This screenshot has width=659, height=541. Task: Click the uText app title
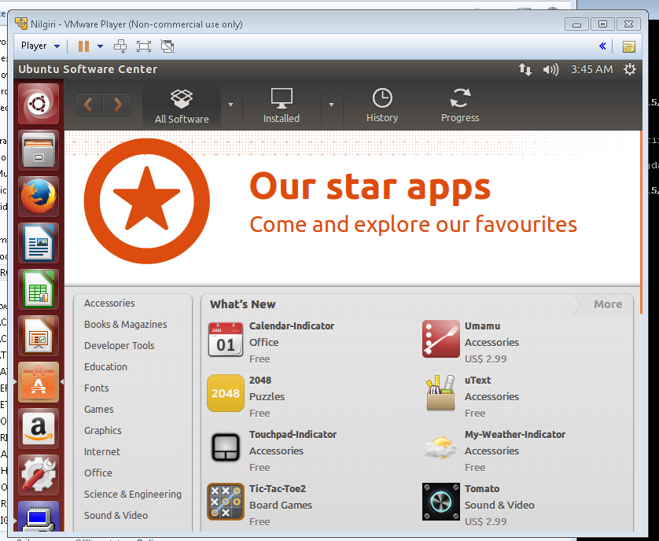pos(477,380)
